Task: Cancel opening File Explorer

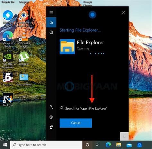Action: (x=76, y=123)
